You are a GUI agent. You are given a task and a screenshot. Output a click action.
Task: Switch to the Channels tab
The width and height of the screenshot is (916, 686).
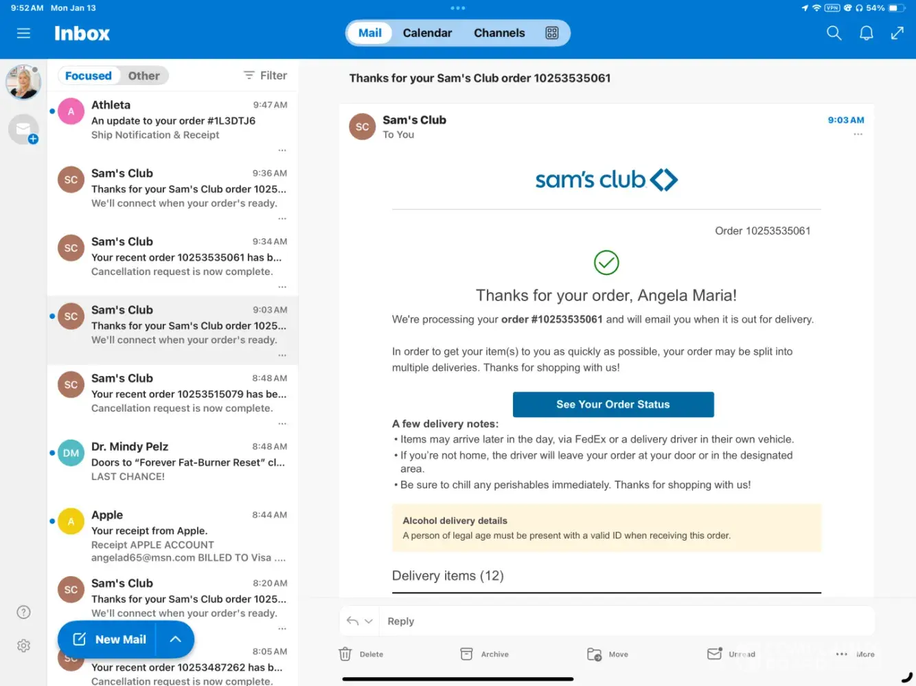pos(499,33)
